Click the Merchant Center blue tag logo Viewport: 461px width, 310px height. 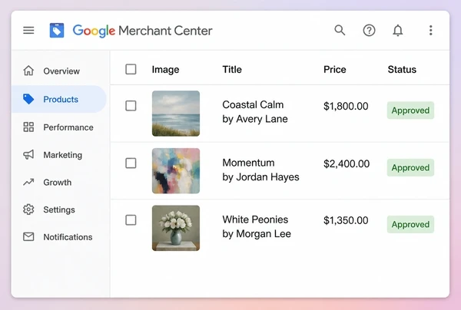57,30
